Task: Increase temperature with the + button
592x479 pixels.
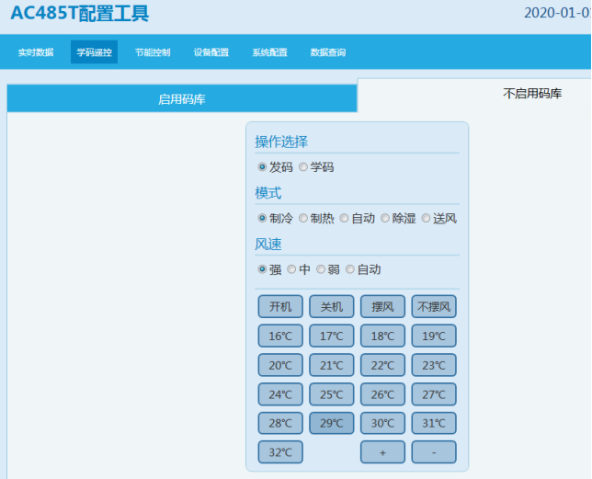Action: pyautogui.click(x=382, y=452)
